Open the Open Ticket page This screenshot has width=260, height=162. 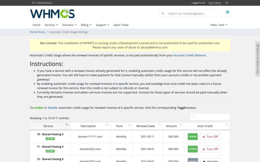(121, 25)
